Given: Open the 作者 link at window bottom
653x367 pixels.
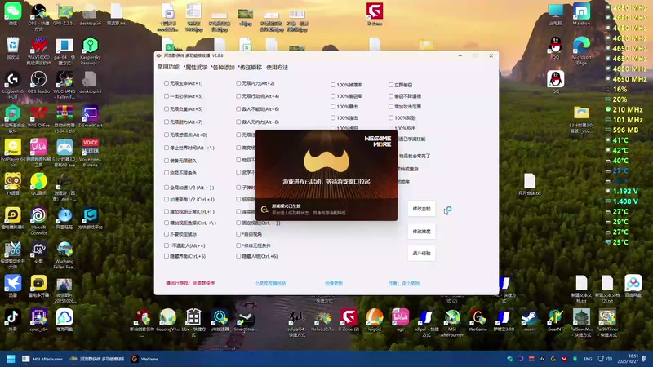Looking at the screenshot, I should tap(403, 283).
